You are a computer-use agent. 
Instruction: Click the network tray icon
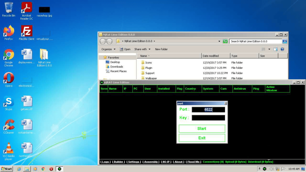(x=278, y=169)
